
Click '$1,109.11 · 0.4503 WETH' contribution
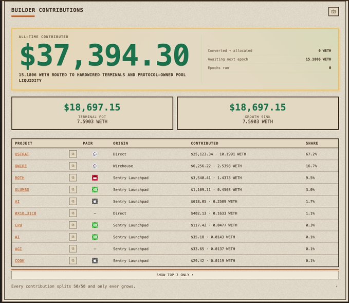click(x=216, y=189)
